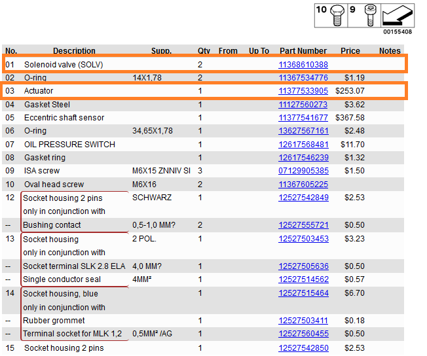Select the highlighted Solenoid valve (SOLV) row
This screenshot has height=356, width=427.
(131, 65)
